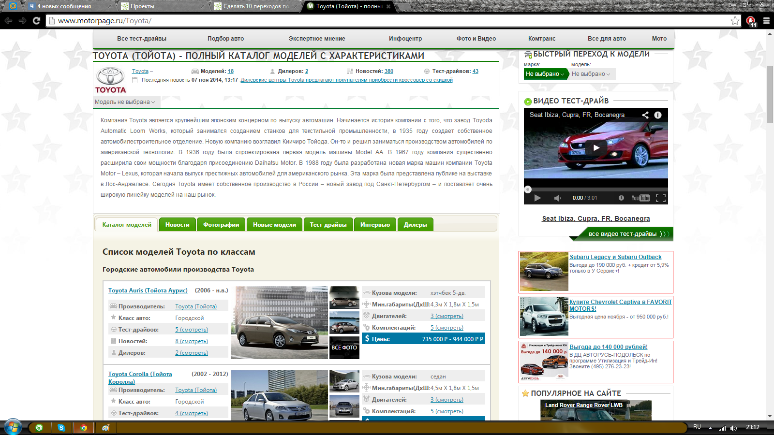Click the volume icon in system tray

(733, 428)
